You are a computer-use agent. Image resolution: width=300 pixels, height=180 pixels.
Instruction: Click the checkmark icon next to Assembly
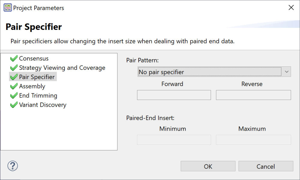pyautogui.click(x=13, y=86)
